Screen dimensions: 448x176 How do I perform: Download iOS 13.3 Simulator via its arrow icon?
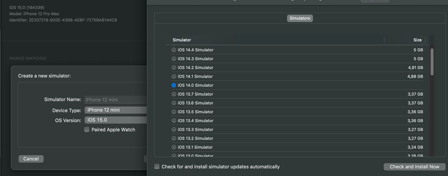[x=174, y=129]
